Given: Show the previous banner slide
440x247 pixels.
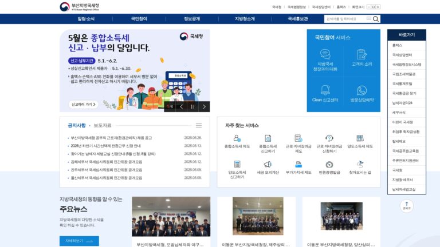Looking at the screenshot, I should point(182,107).
